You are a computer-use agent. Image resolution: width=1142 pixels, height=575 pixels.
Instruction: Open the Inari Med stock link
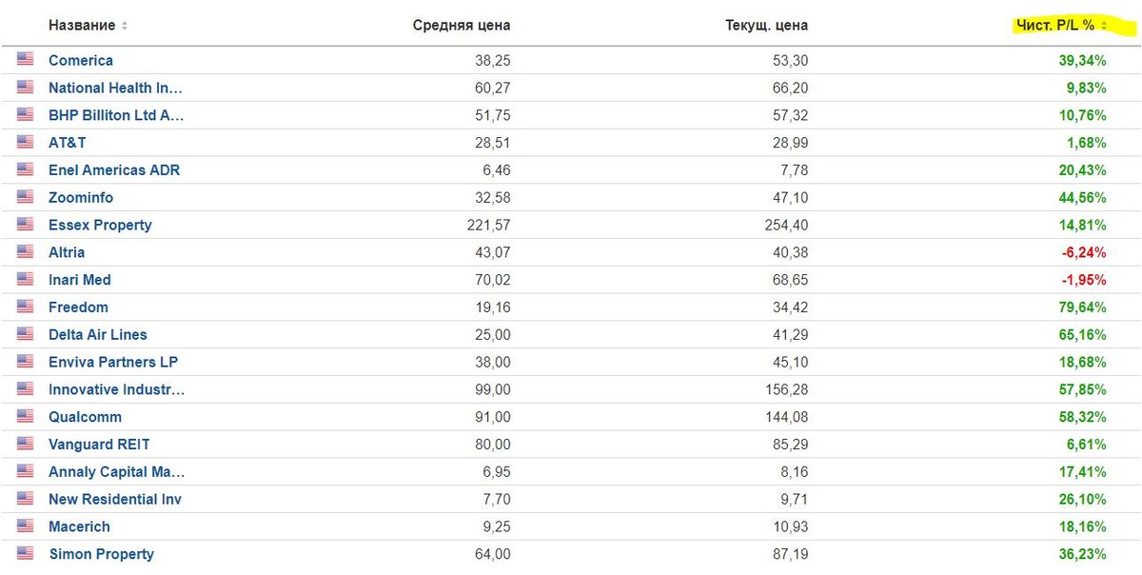tap(79, 279)
